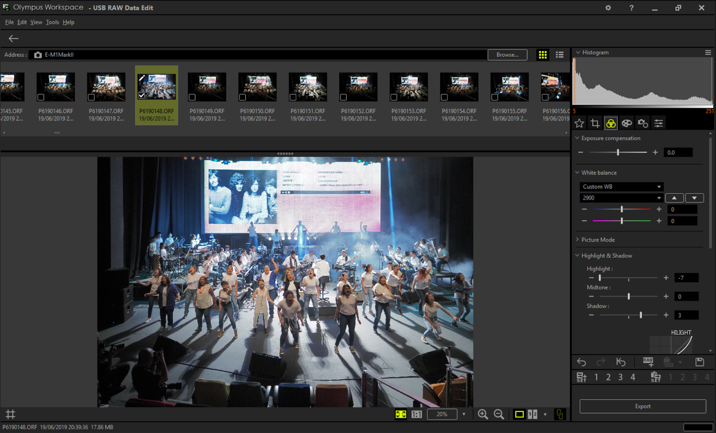This screenshot has height=433, width=716.
Task: Click the Save processing settings icon
Action: [700, 362]
